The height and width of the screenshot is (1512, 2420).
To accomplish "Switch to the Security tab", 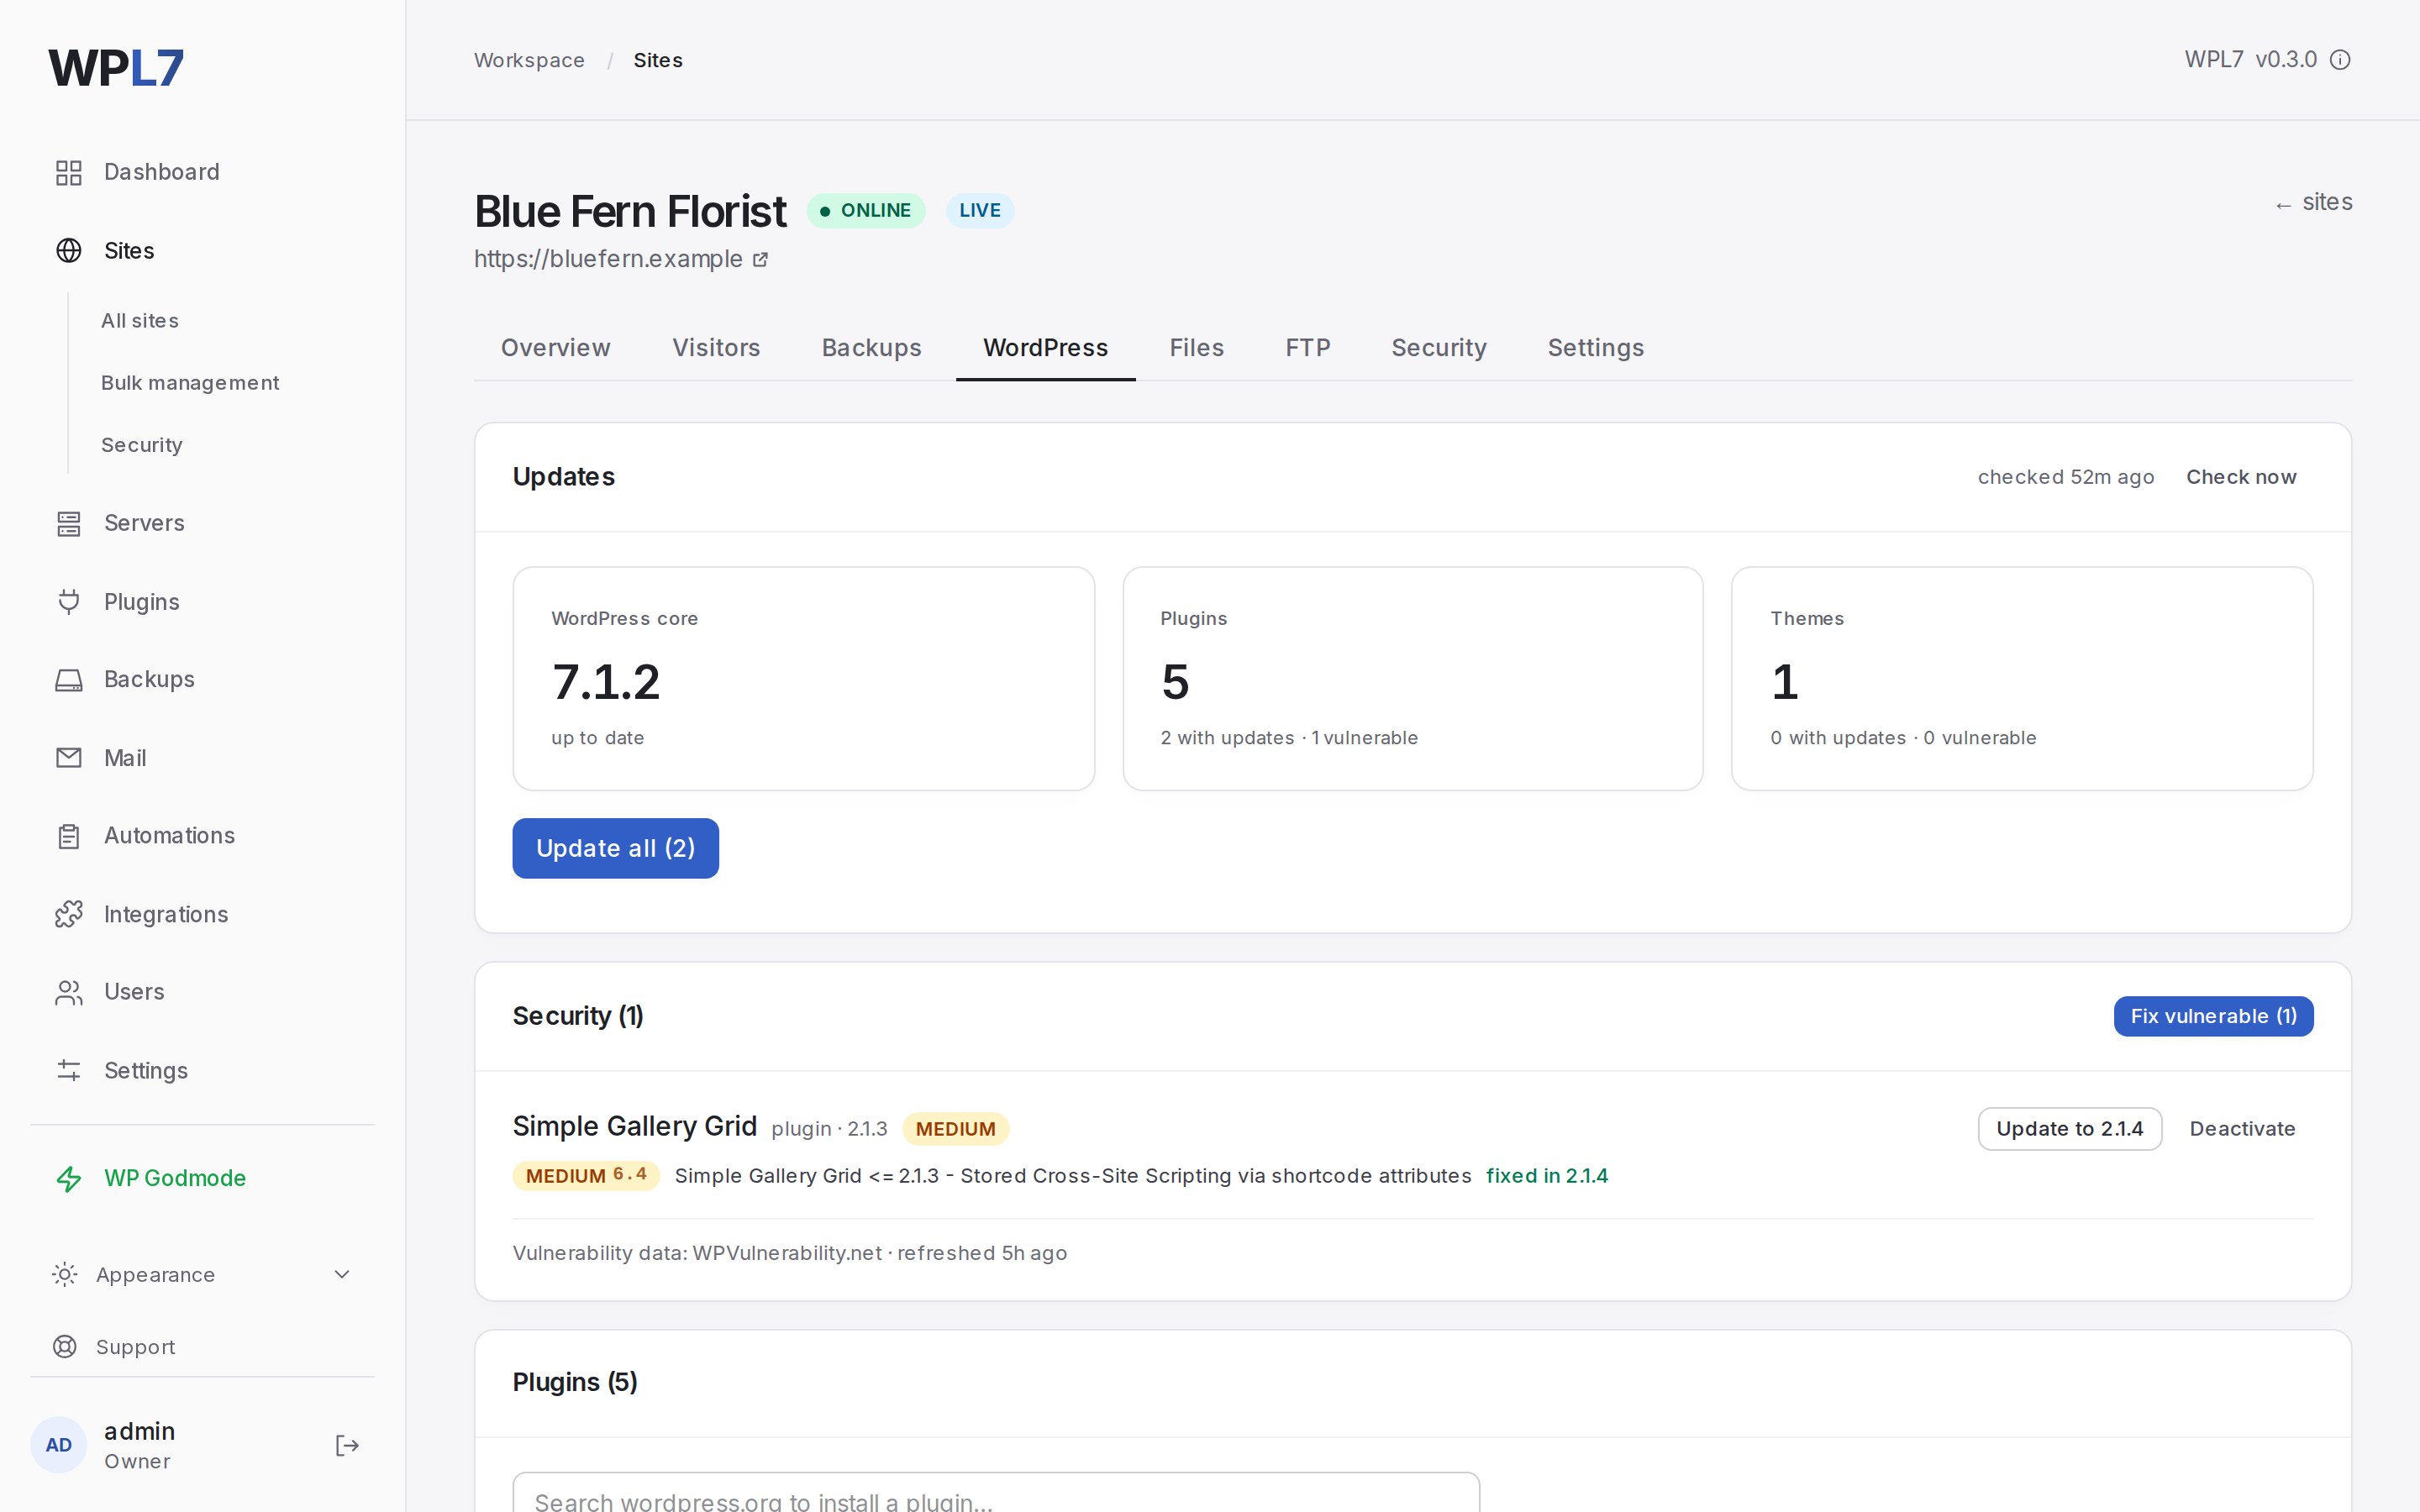I will [x=1438, y=348].
